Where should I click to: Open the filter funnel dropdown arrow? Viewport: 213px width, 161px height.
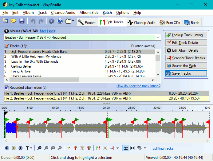click(x=31, y=148)
